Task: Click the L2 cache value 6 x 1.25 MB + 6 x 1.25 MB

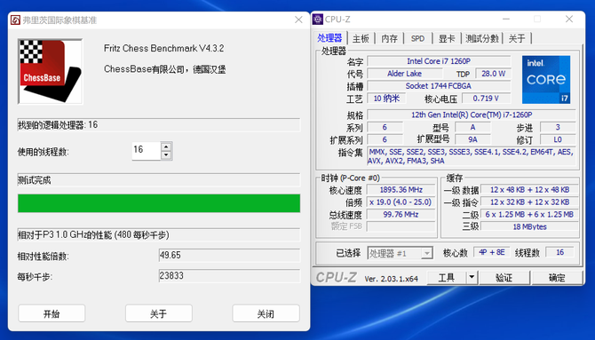Action: click(x=529, y=215)
